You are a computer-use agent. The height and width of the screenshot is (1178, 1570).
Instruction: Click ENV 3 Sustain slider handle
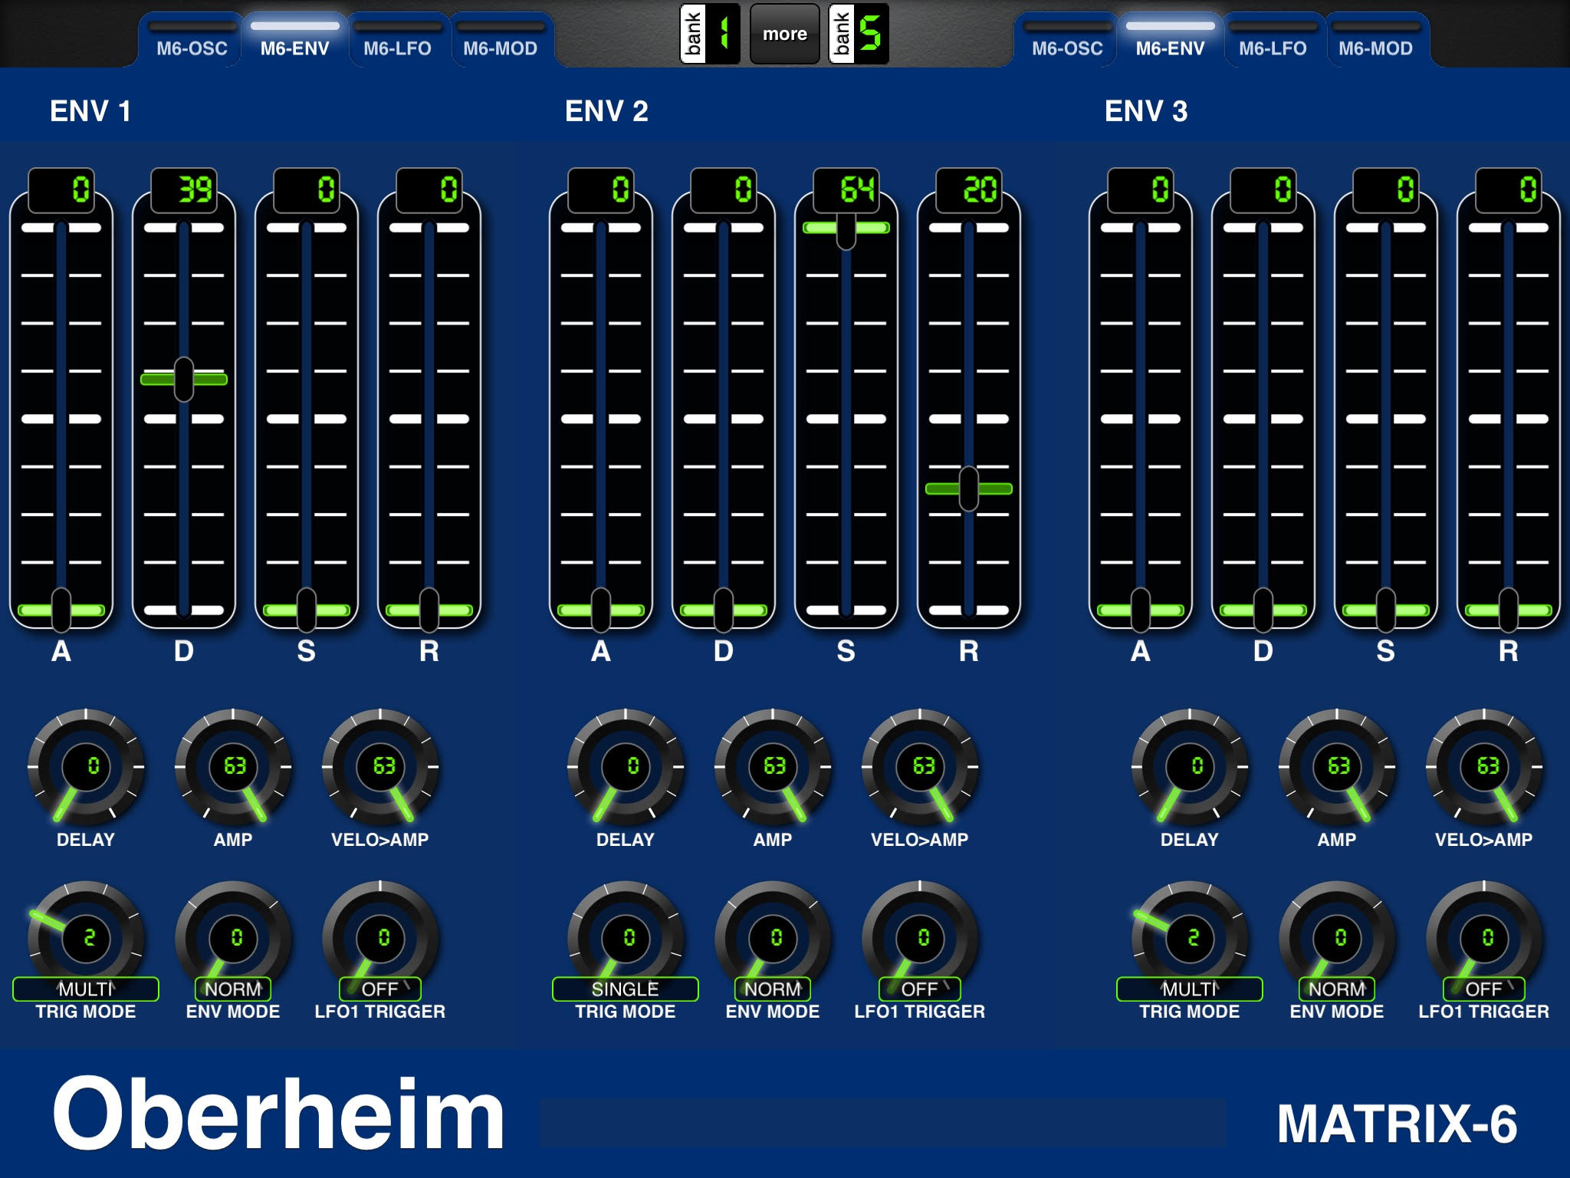pos(1386,610)
